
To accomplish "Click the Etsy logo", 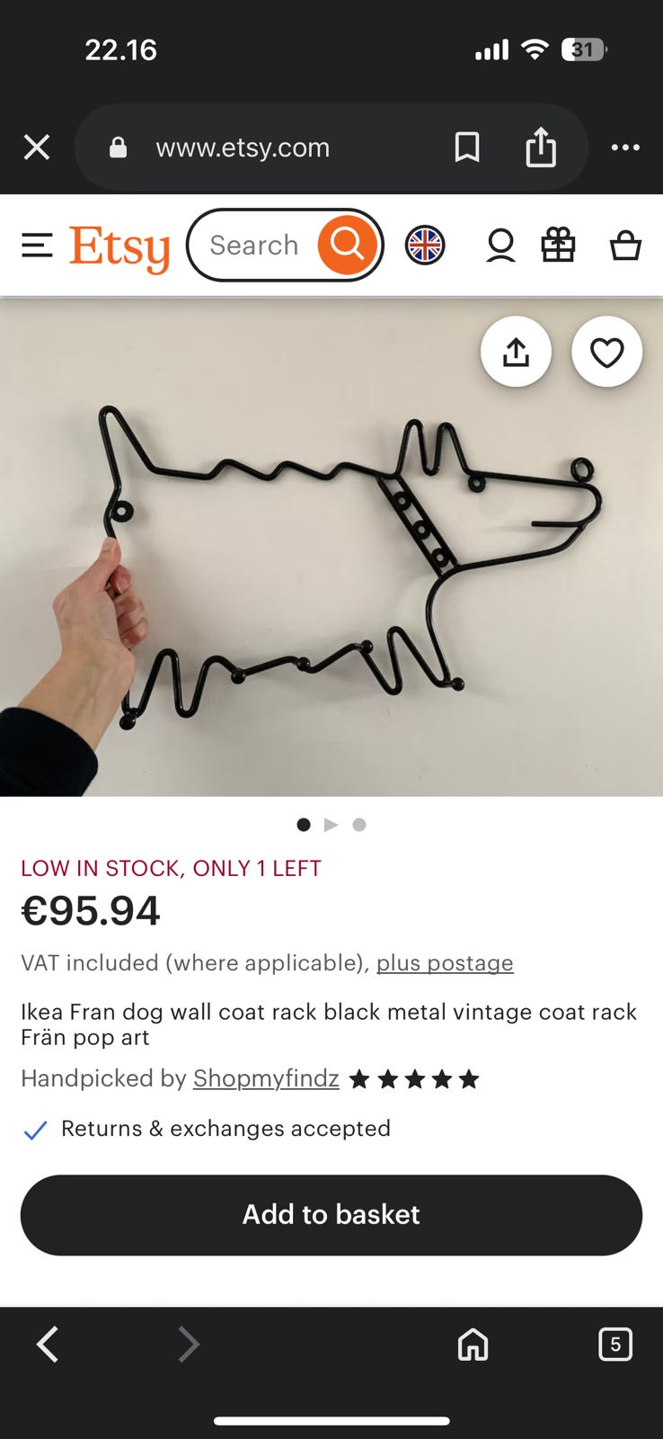I will [x=119, y=247].
